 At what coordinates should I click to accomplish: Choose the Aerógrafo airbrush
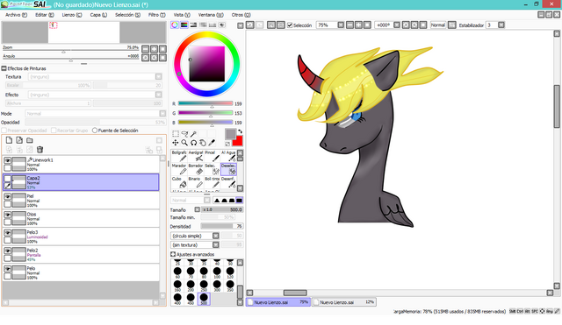[x=196, y=156]
